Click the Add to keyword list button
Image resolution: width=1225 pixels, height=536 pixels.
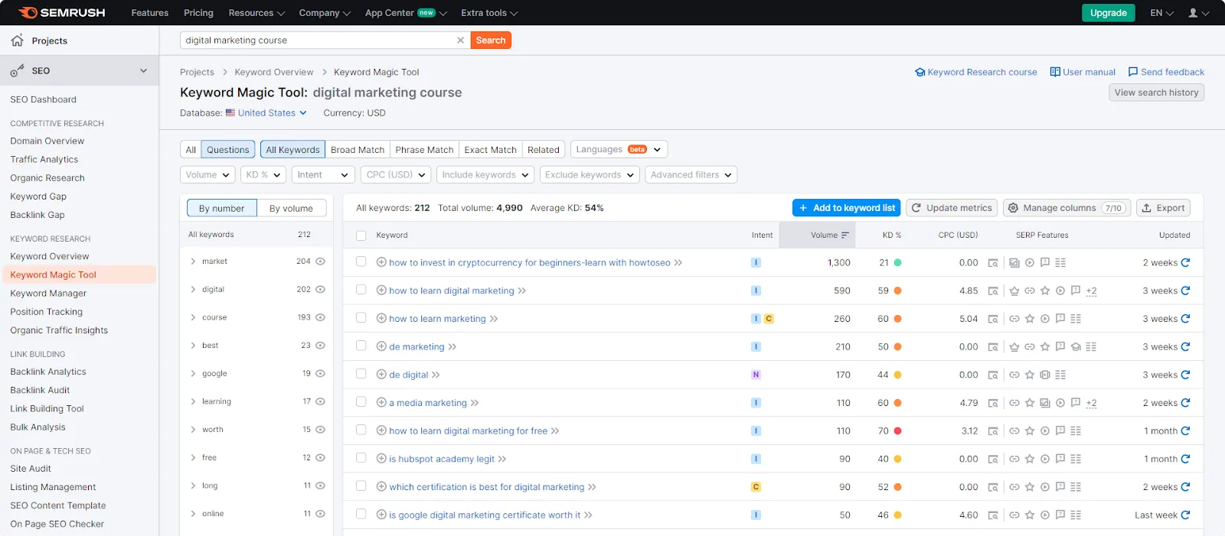click(x=846, y=208)
